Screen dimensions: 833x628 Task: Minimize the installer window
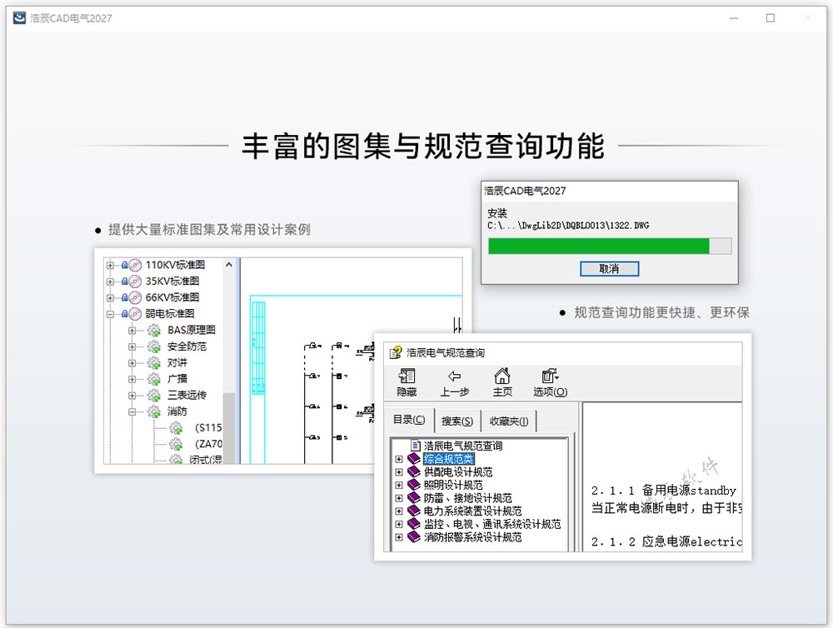734,18
